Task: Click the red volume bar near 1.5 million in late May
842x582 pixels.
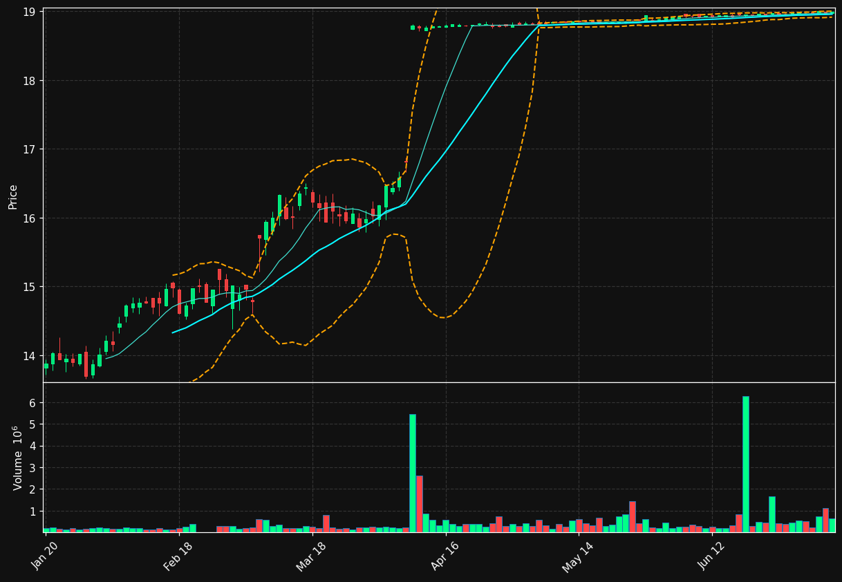Action: point(633,517)
